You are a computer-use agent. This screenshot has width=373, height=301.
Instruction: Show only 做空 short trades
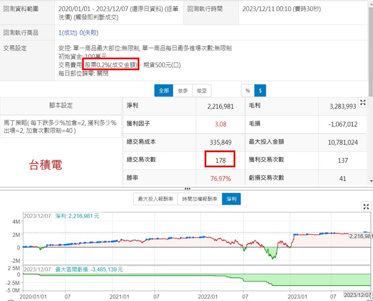click(x=202, y=91)
